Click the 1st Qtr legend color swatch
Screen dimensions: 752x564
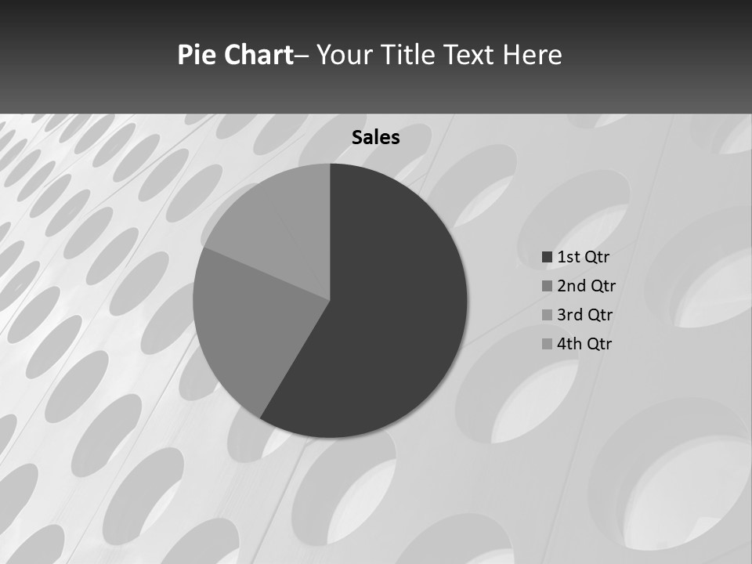(x=547, y=257)
